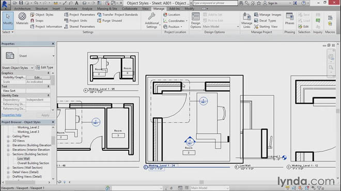The width and height of the screenshot is (341, 191).
Task: Open the Project Units dialog
Action: click(x=75, y=21)
